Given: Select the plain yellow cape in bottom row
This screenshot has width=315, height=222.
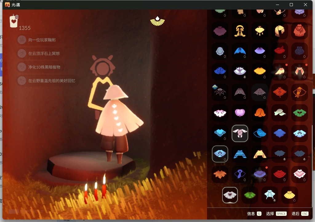Looking at the screenshot, I should (x=289, y=195).
